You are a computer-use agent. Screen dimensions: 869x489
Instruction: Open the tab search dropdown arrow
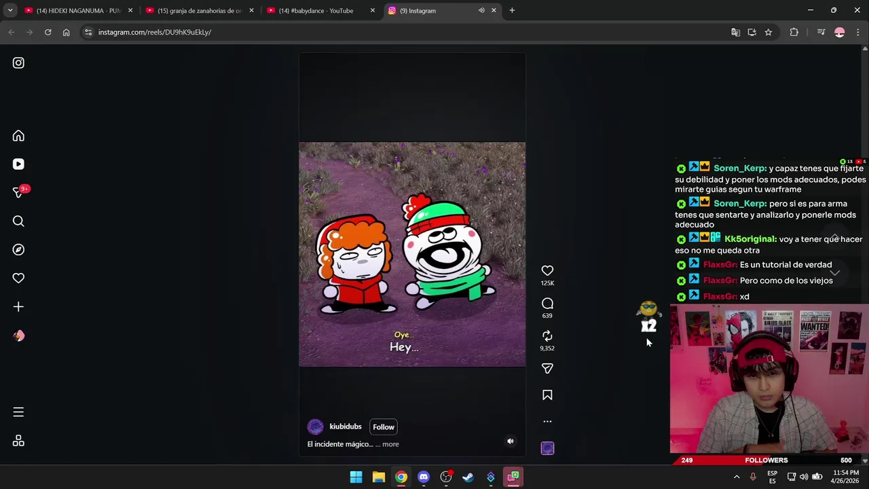pos(10,11)
